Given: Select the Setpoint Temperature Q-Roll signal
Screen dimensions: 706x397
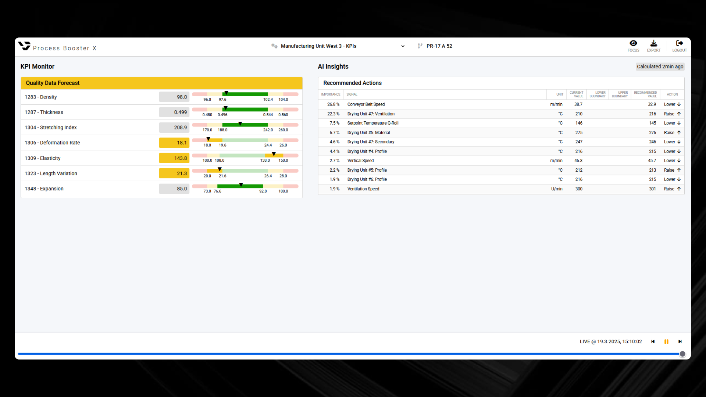Looking at the screenshot, I should (x=373, y=123).
